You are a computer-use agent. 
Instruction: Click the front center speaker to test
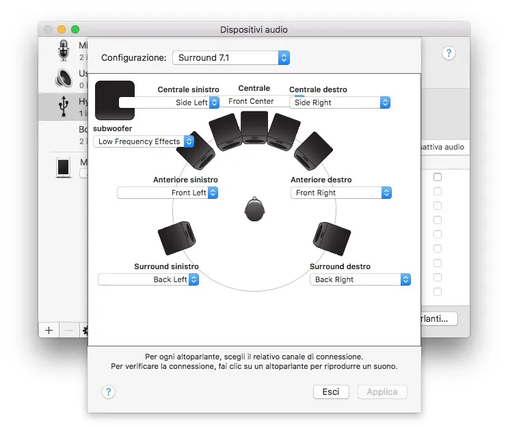point(254,128)
